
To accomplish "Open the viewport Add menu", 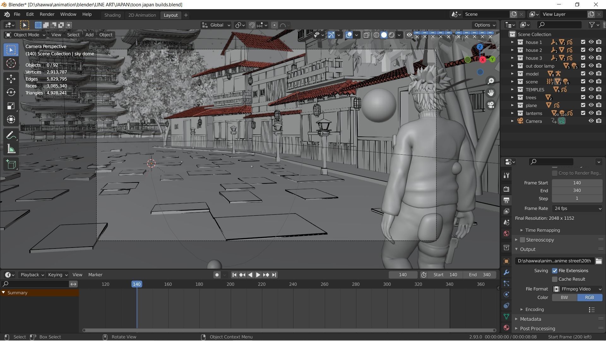I will tap(89, 35).
